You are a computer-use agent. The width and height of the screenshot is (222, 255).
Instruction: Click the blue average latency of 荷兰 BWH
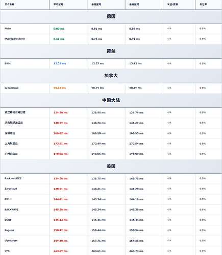60,63
